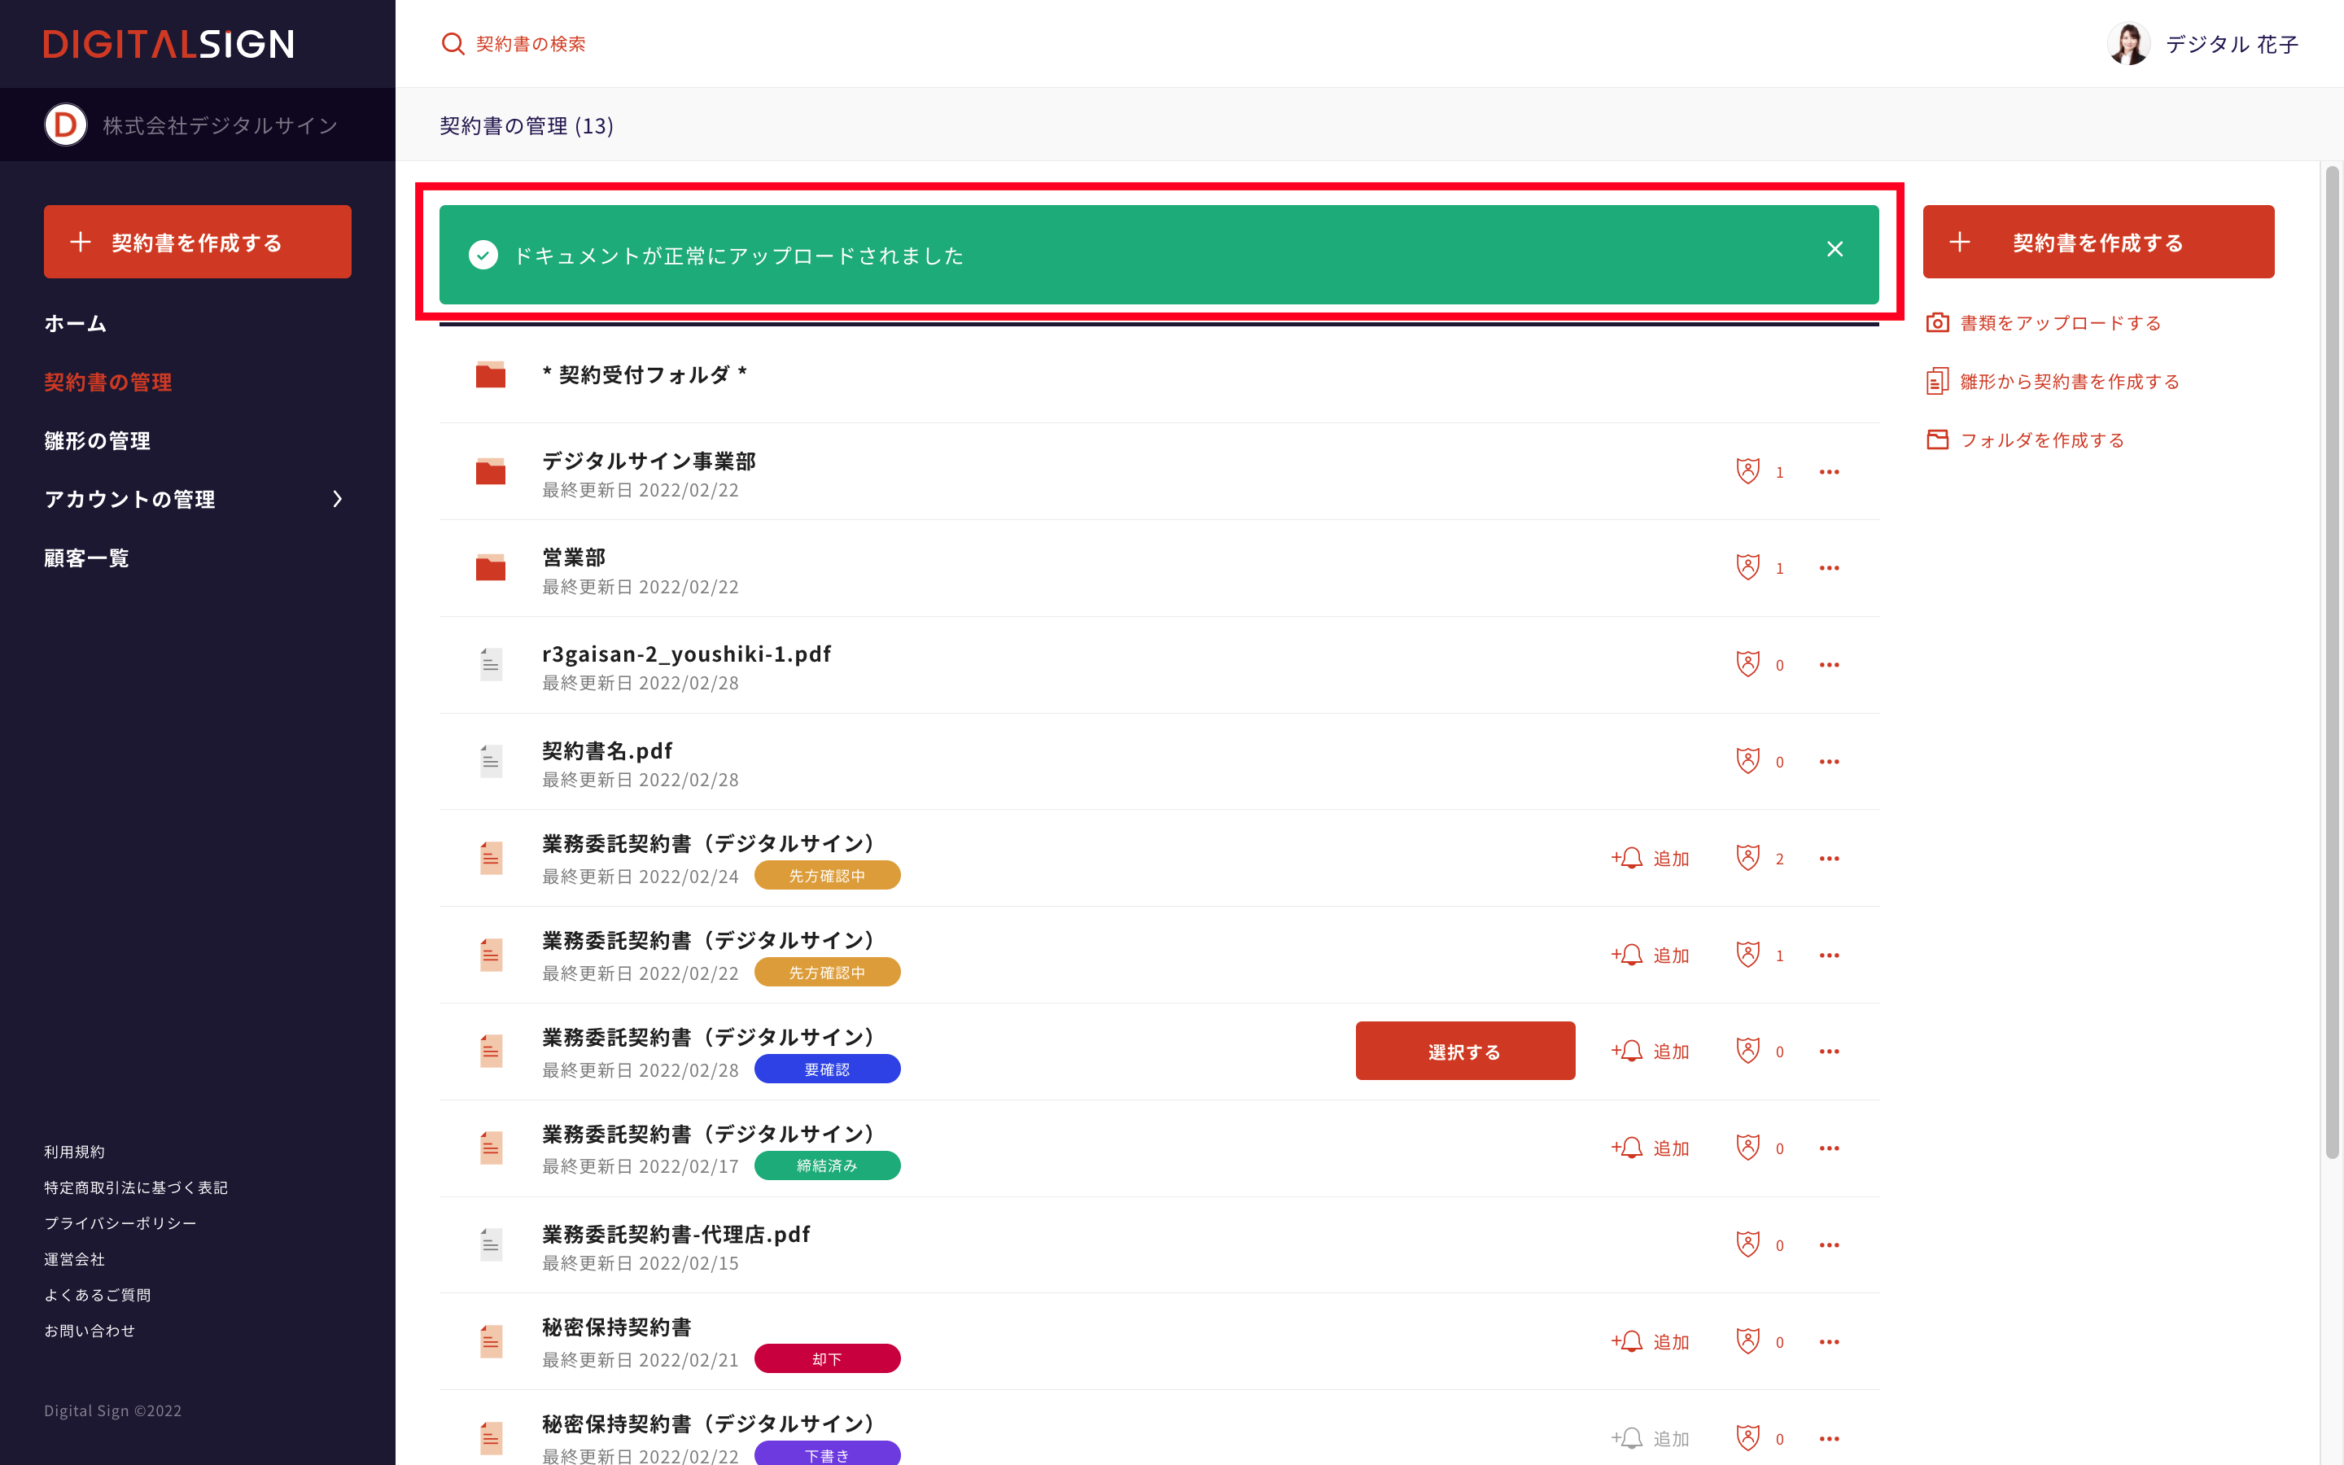Expand アカウントの管理 submenu chevron

[337, 499]
